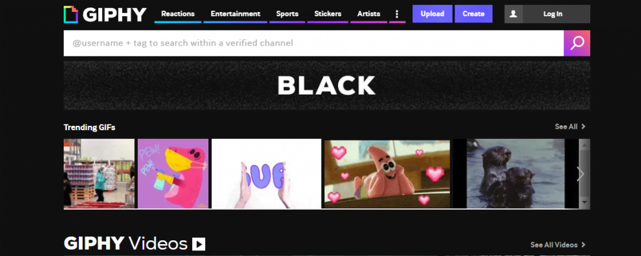Viewport: 641px width, 256px height.
Task: Open the Artists category
Action: (369, 14)
